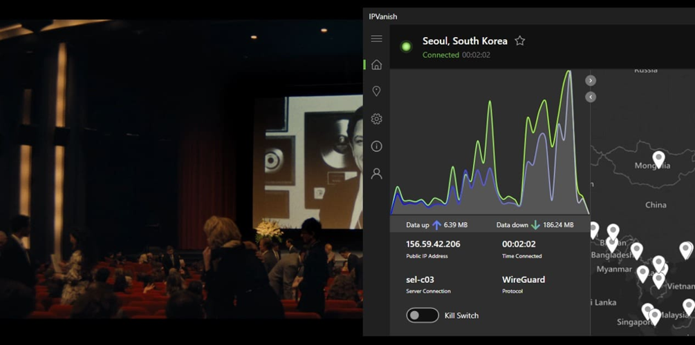This screenshot has height=345, width=695.
Task: Click the green Data down arrow icon
Action: (536, 225)
